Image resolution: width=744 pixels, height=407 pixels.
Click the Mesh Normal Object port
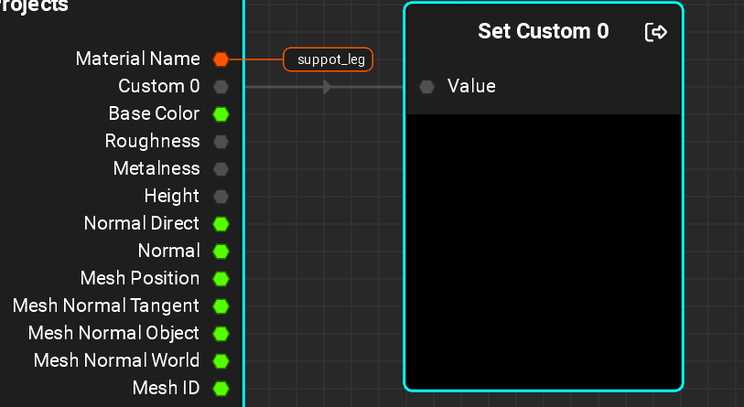(x=221, y=334)
